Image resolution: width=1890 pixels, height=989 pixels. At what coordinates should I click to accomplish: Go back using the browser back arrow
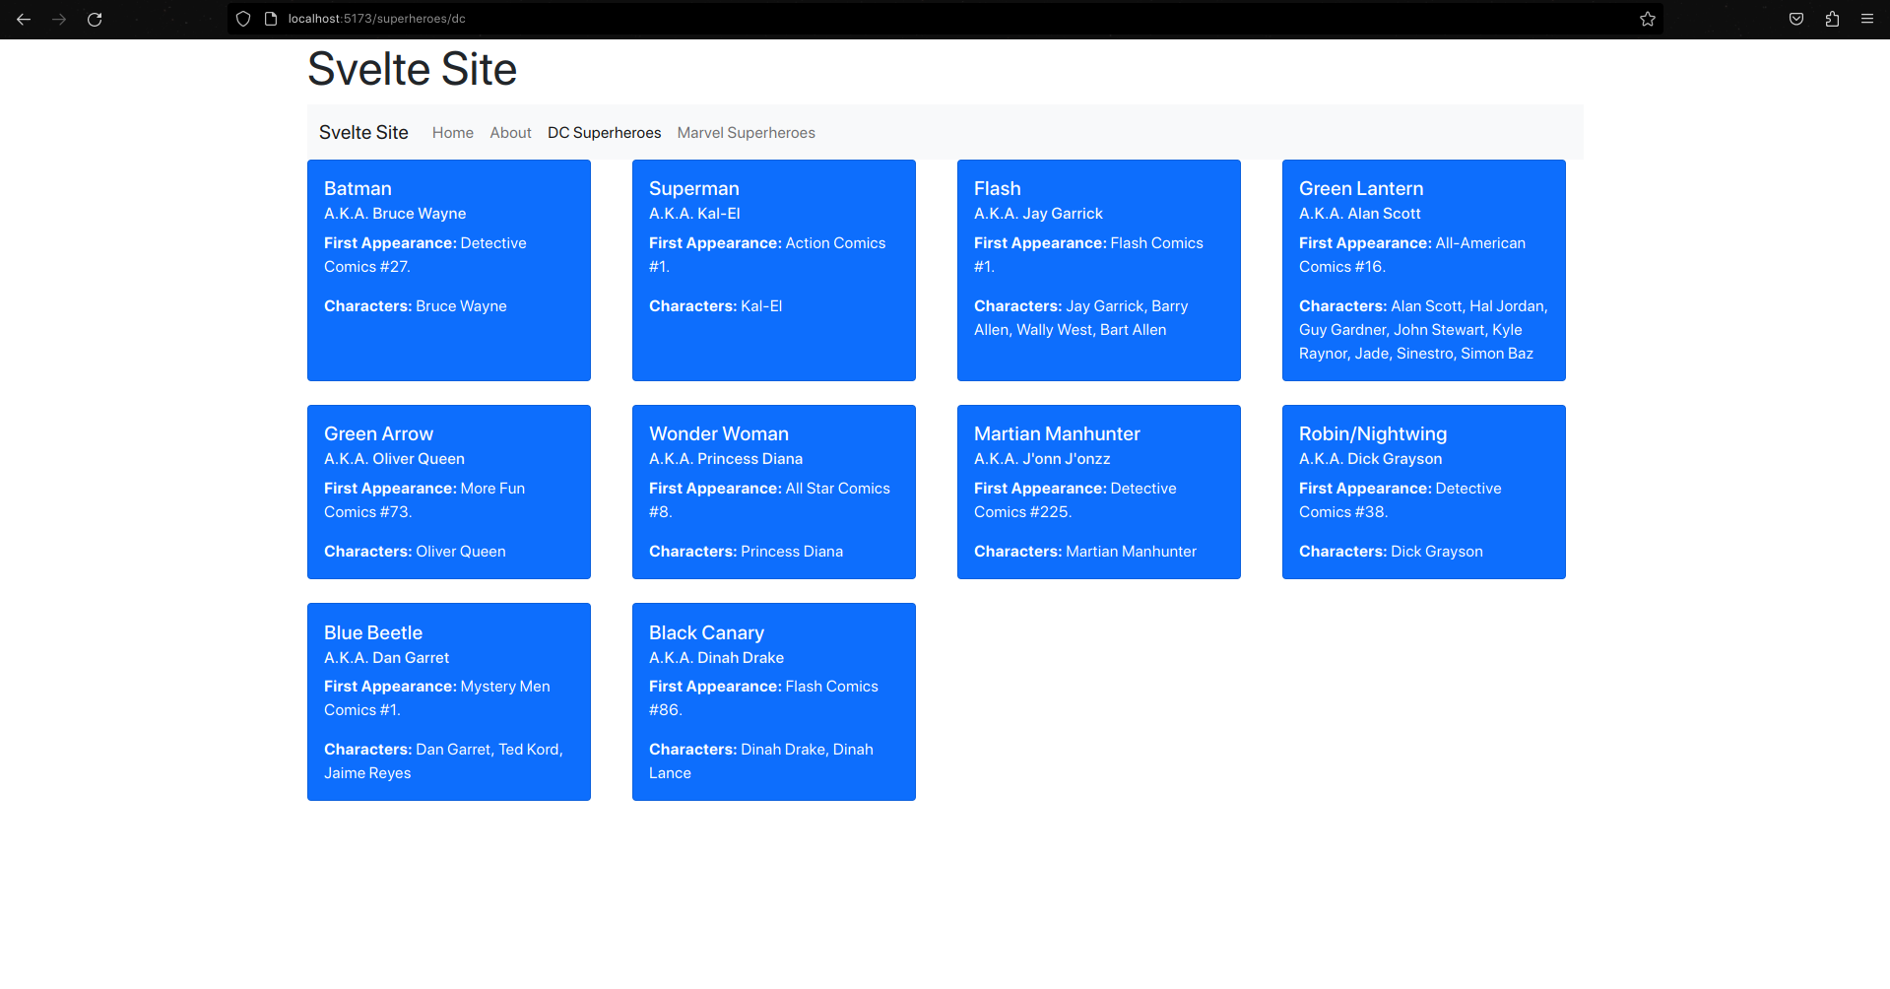tap(24, 19)
